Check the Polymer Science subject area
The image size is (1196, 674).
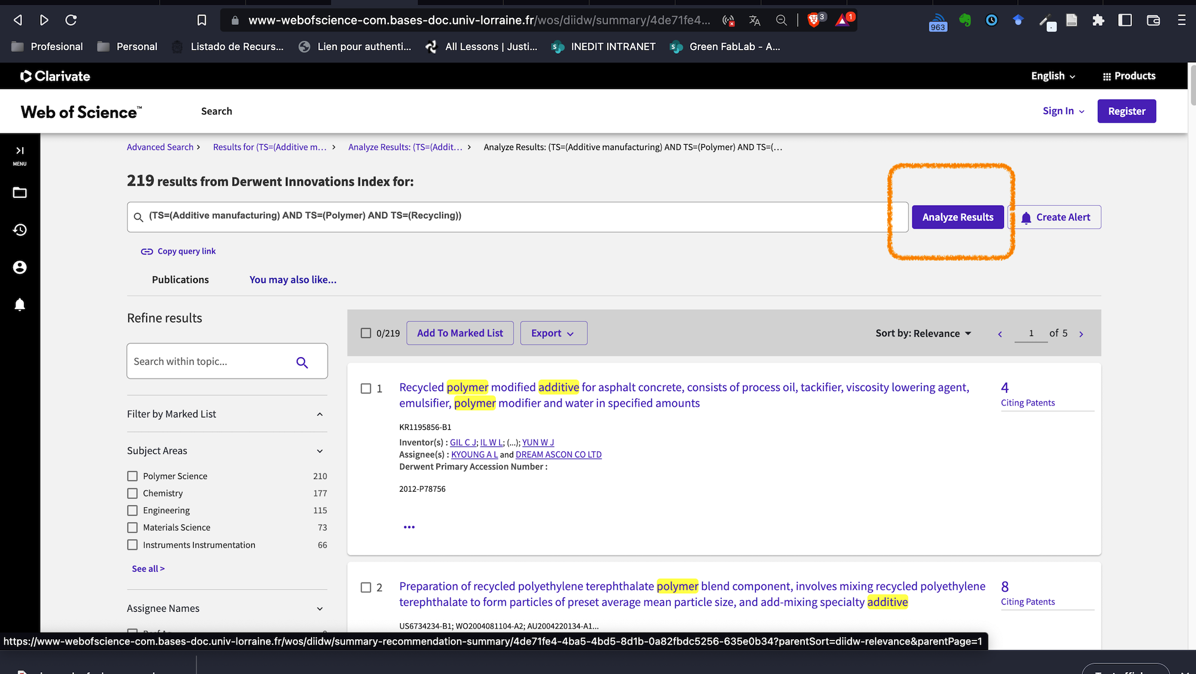coord(132,476)
